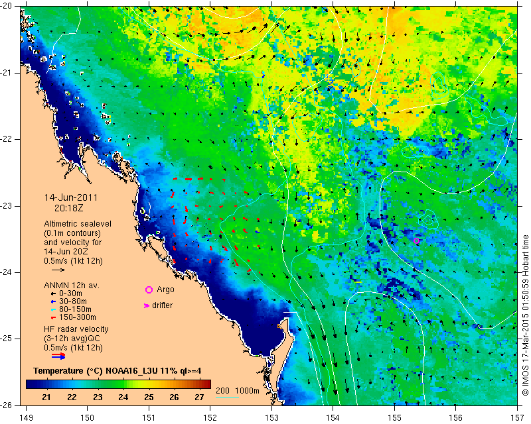Click the colorbar tick label 25

[149, 397]
